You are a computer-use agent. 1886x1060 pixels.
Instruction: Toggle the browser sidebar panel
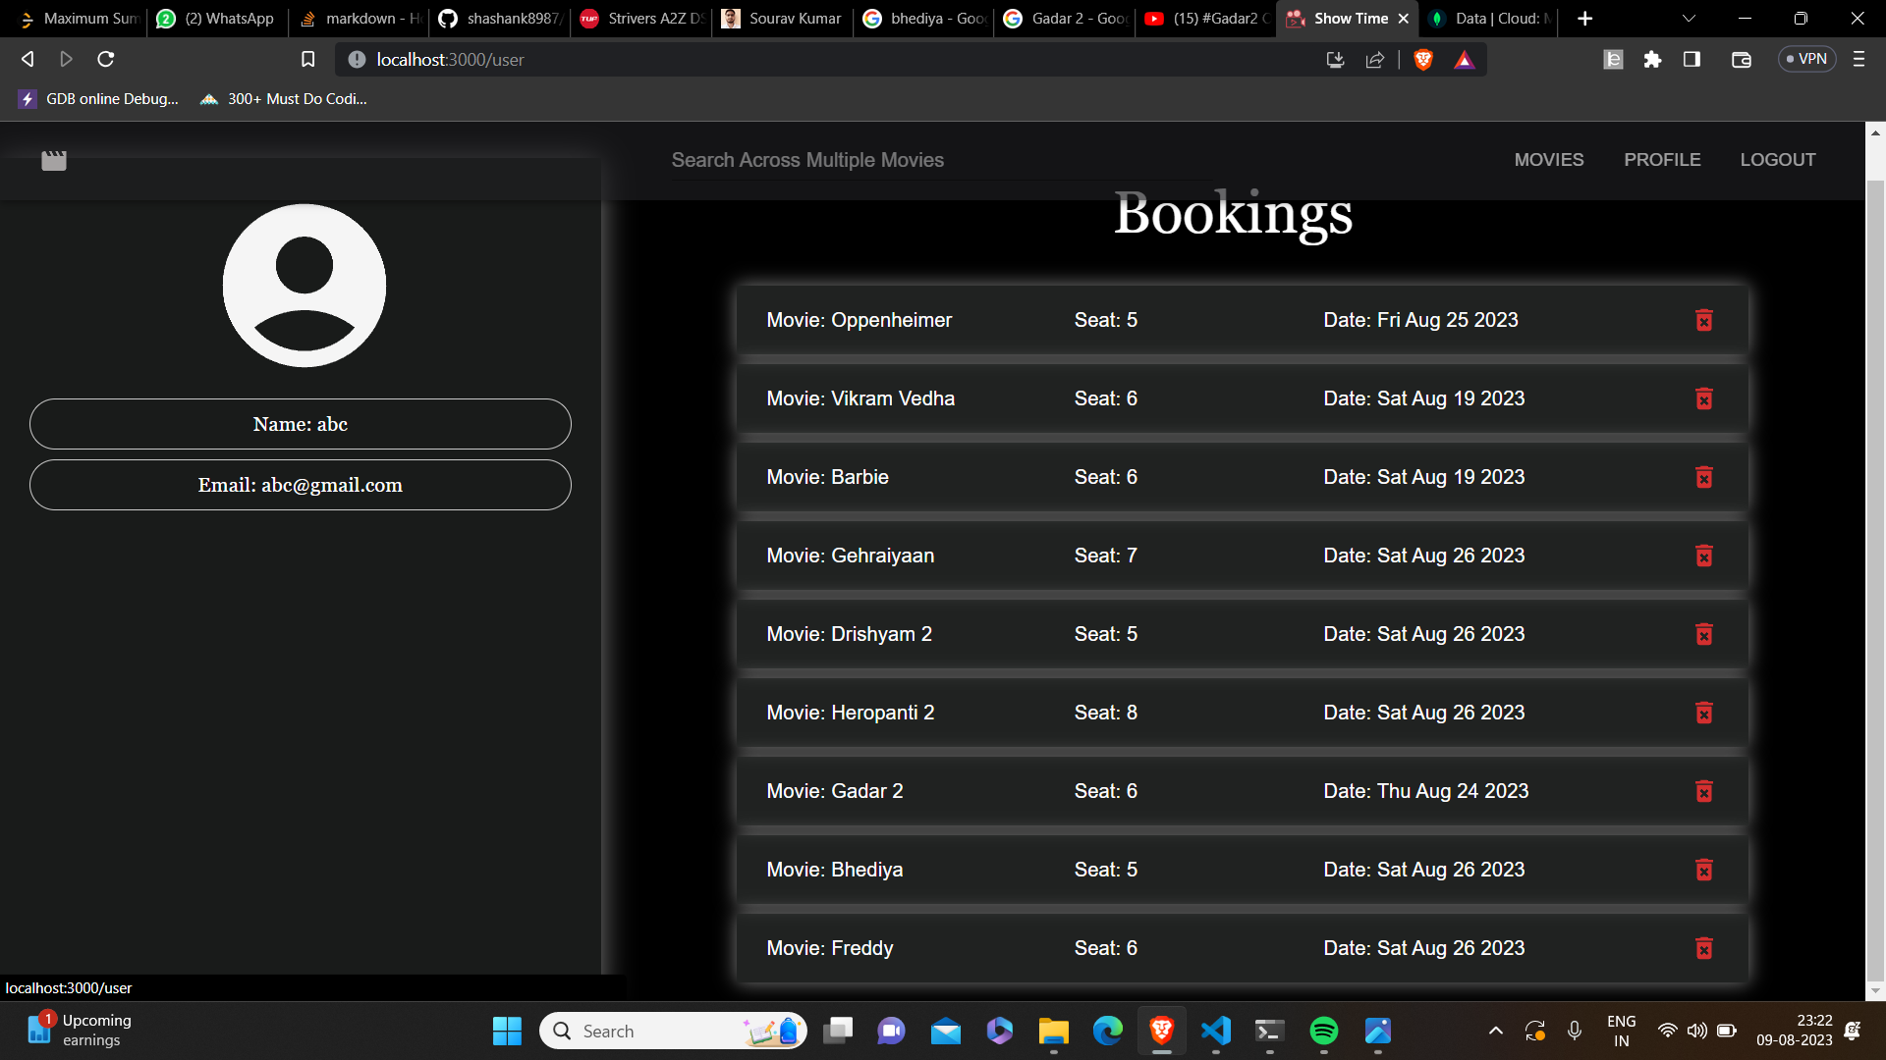coord(1692,60)
